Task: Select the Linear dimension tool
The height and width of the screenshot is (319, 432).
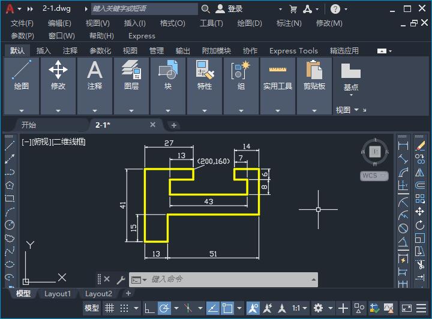Action: click(403, 146)
